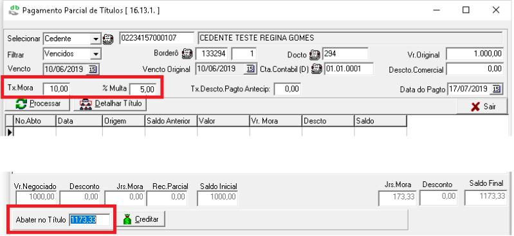The height and width of the screenshot is (236, 514).
Task: Click the Creditar button
Action: 141,219
